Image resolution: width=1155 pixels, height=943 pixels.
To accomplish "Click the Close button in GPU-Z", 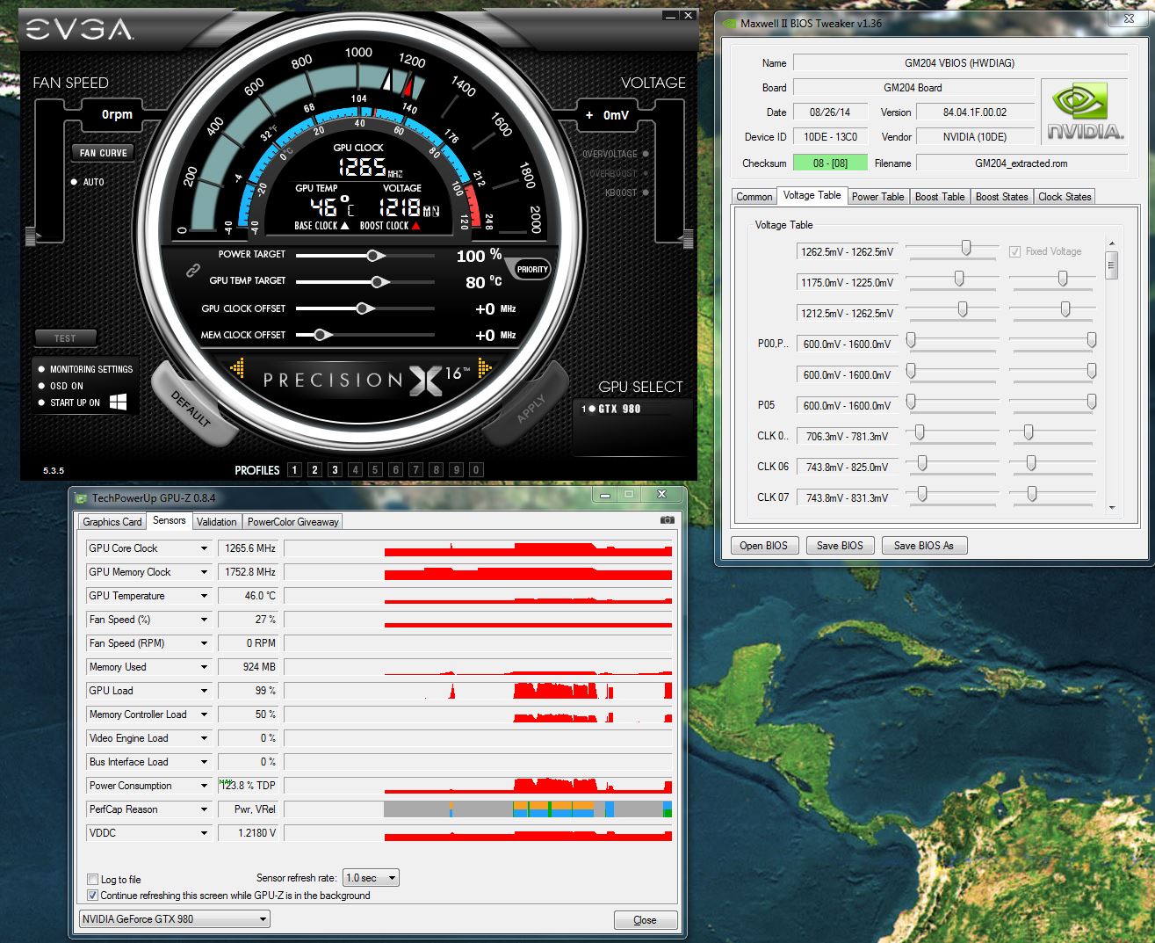I will (645, 920).
